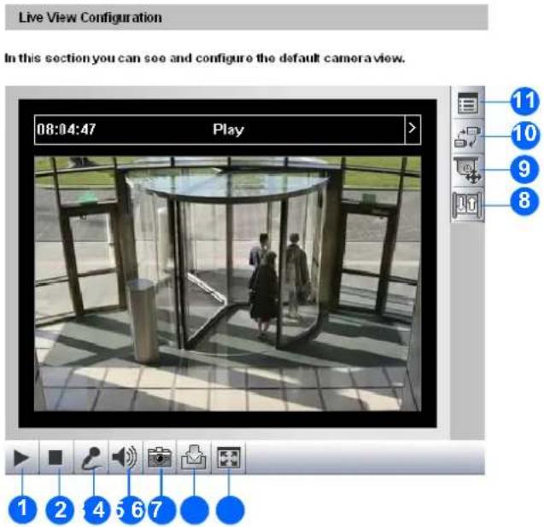Click the Live View Configuration heading
The width and height of the screenshot is (544, 527).
tap(90, 17)
